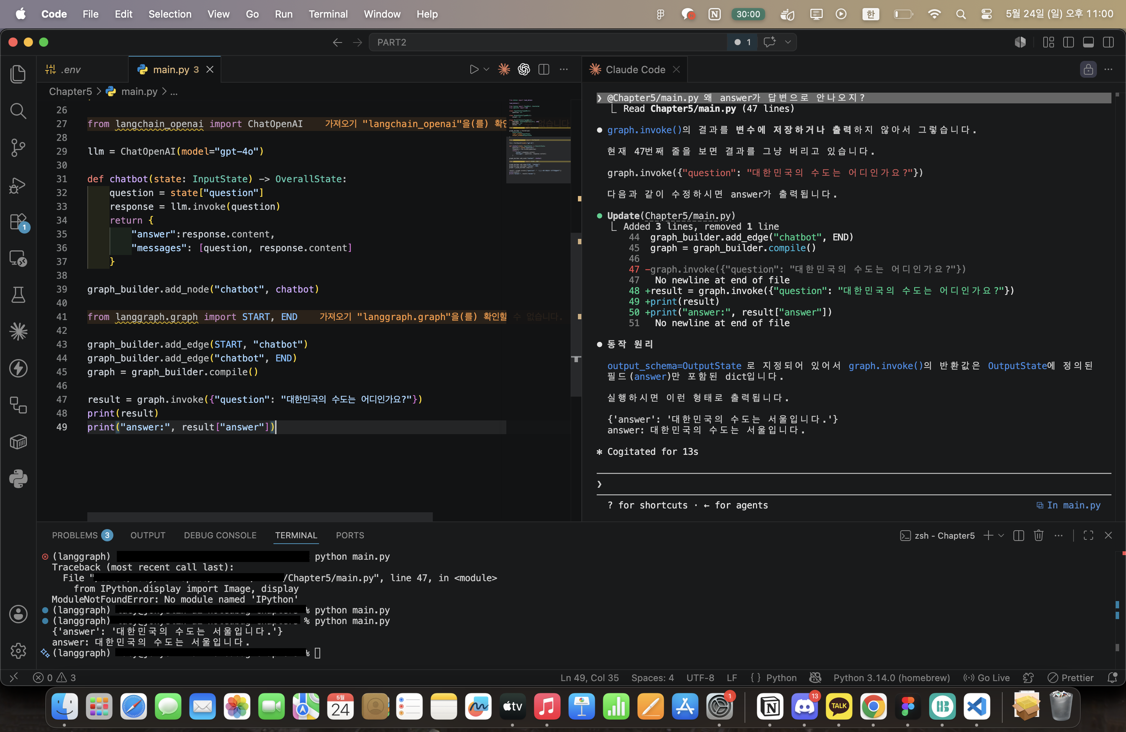Click the editor horizontal scrollbar
Screen dimensions: 1126x732
point(260,516)
